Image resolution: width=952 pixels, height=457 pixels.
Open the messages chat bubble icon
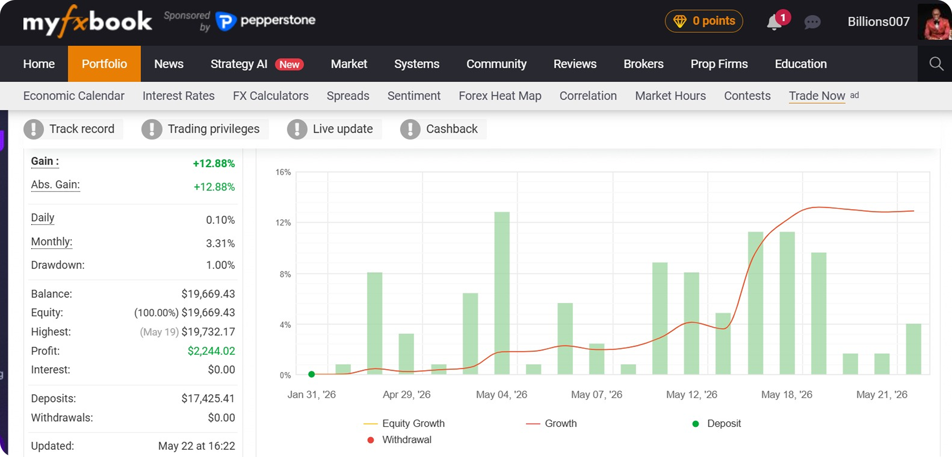pyautogui.click(x=812, y=22)
